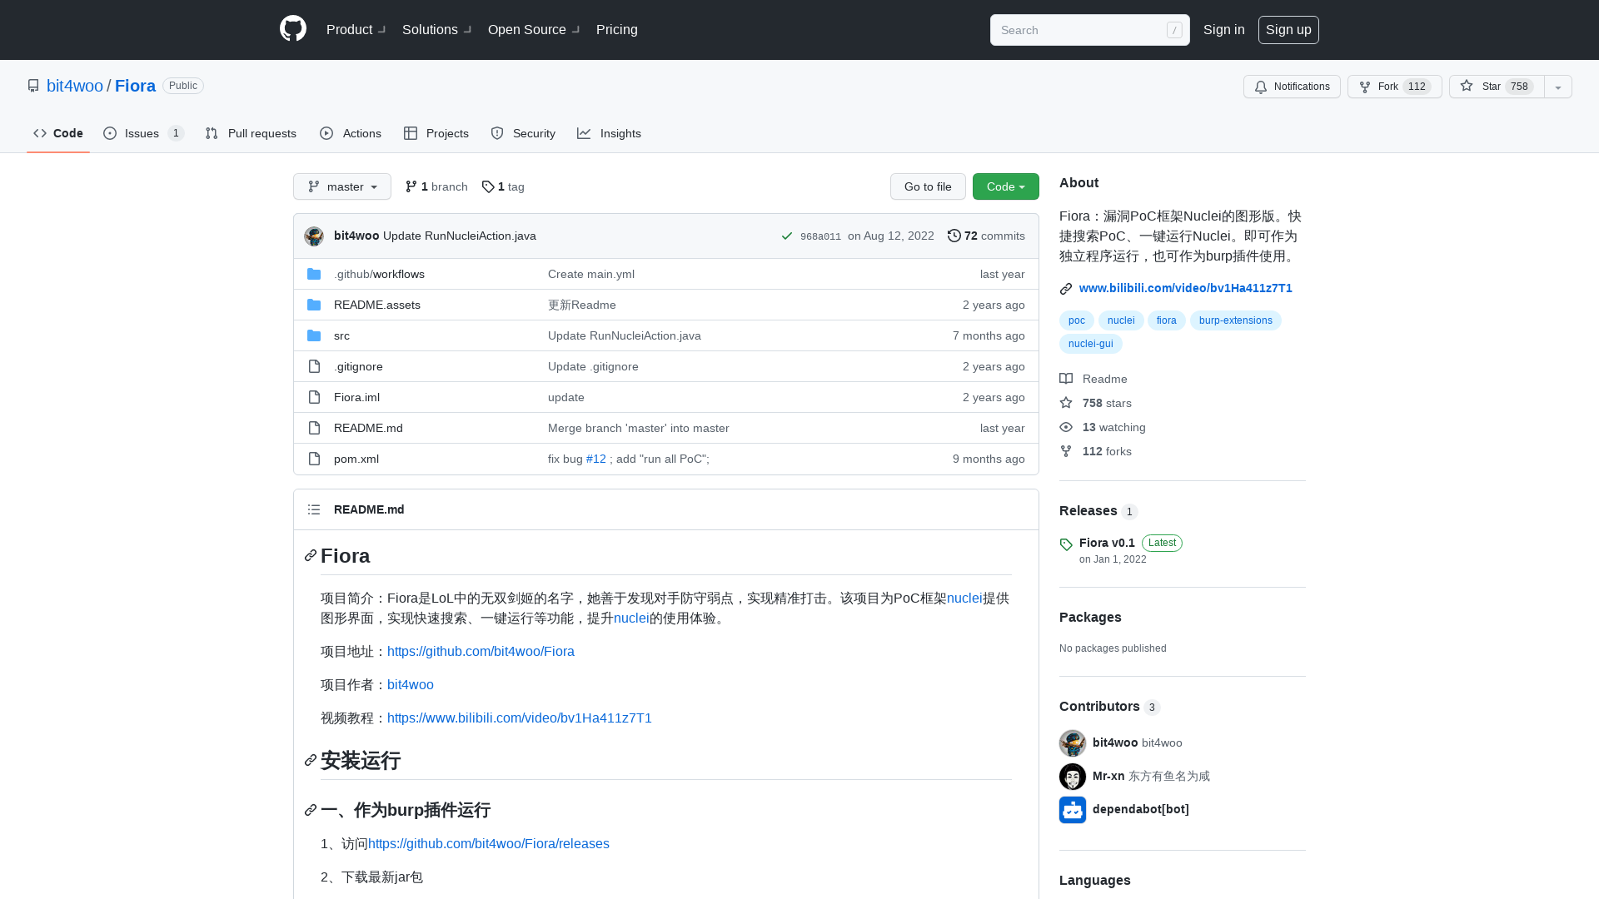1599x899 pixels.
Task: Click the folder icon for README.assets
Action: [314, 305]
